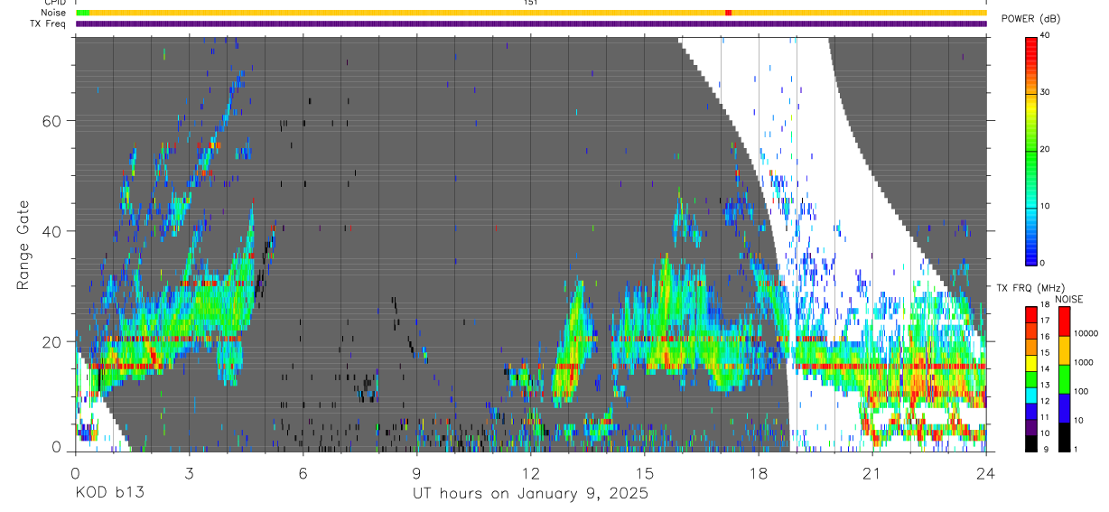Click the 'KOD b13' radar label
Viewport: 1109px width, 512px height.
coord(109,494)
